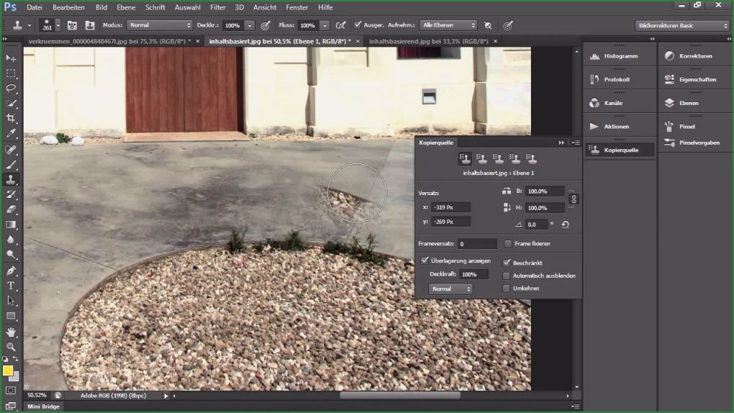Toggle airbrush mode icon next to Fluss
Screen dimensions: 734x413
(x=341, y=25)
